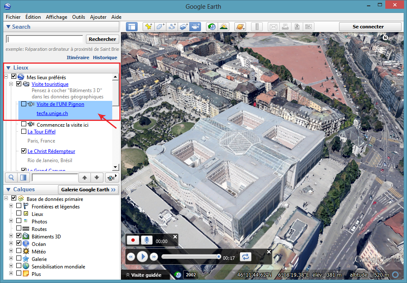This screenshot has width=407, height=283.
Task: Select the ruler measurement tool
Action: click(x=257, y=27)
